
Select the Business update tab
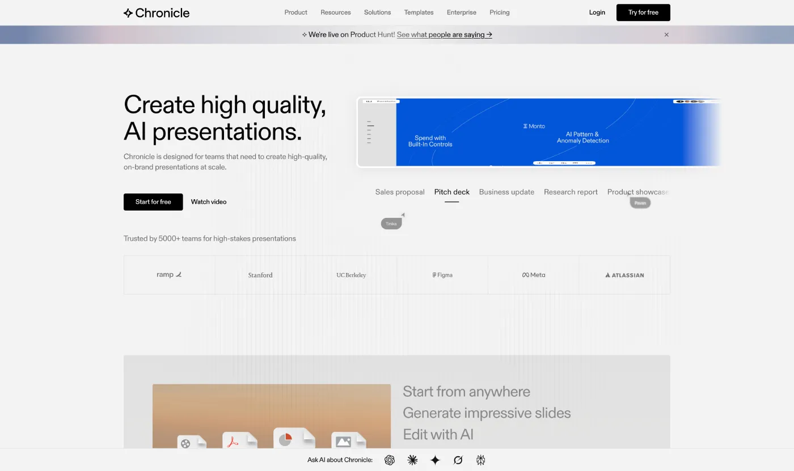click(506, 192)
